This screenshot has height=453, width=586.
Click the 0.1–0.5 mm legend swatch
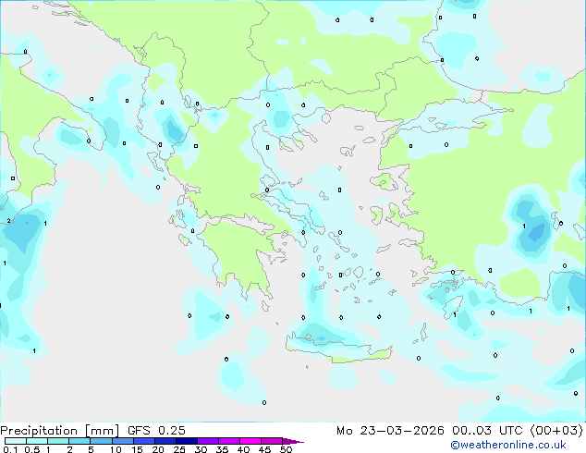[x=16, y=441]
